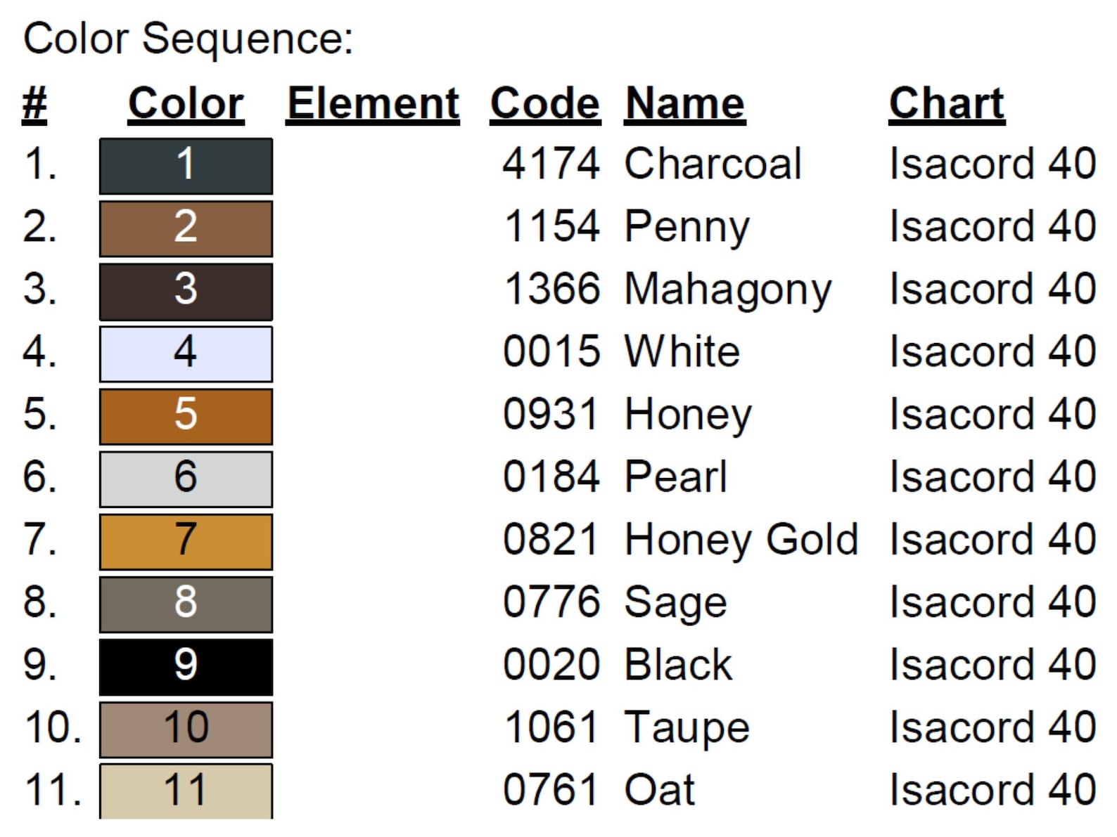Choose the White color swatch 4
Image resolution: width=1117 pixels, height=837 pixels.
coord(186,353)
